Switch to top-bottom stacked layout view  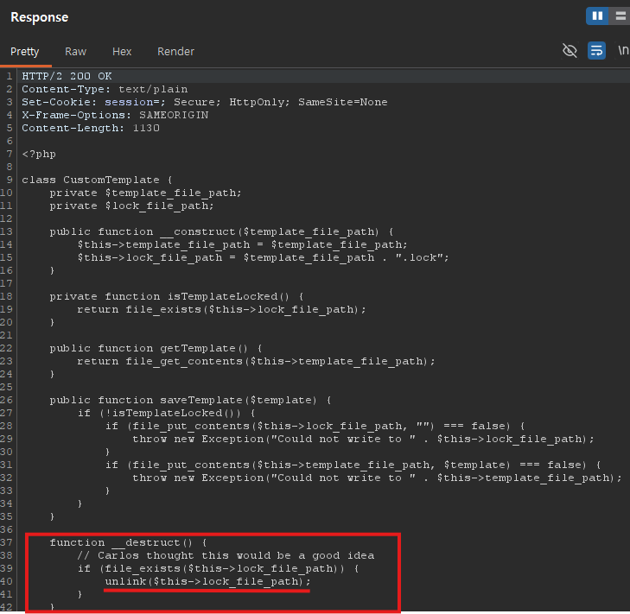tap(620, 16)
